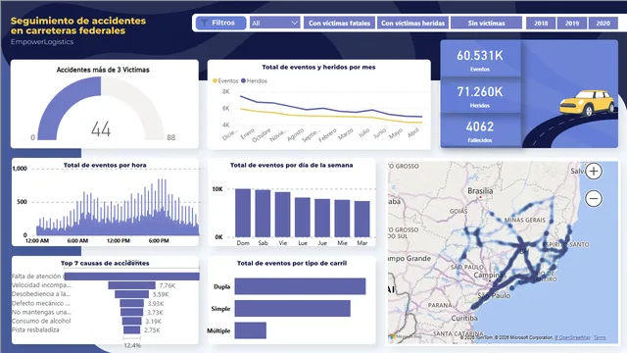
Task: Filter by Con víctimas fatales
Action: [339, 23]
